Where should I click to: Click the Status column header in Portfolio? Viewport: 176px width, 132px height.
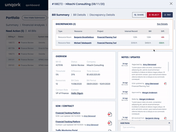coord(21,37)
